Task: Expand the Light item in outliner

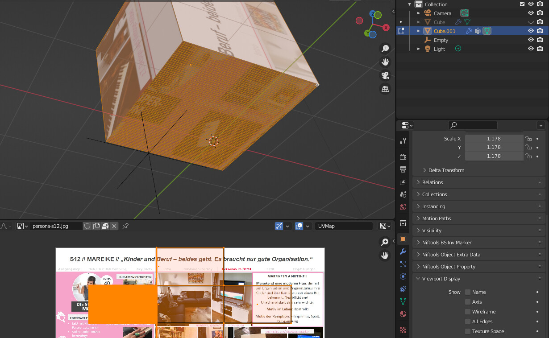Action: 419,49
